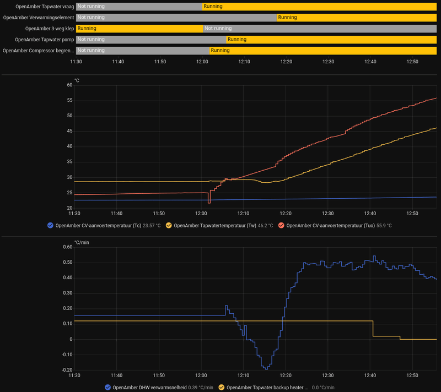Select the Not running segment of 3-weg klep

pyautogui.click(x=320, y=29)
